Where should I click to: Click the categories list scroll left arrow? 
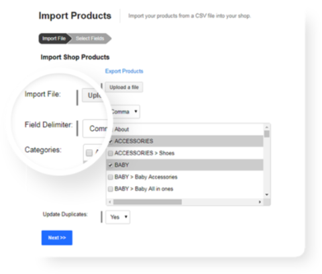(109, 202)
